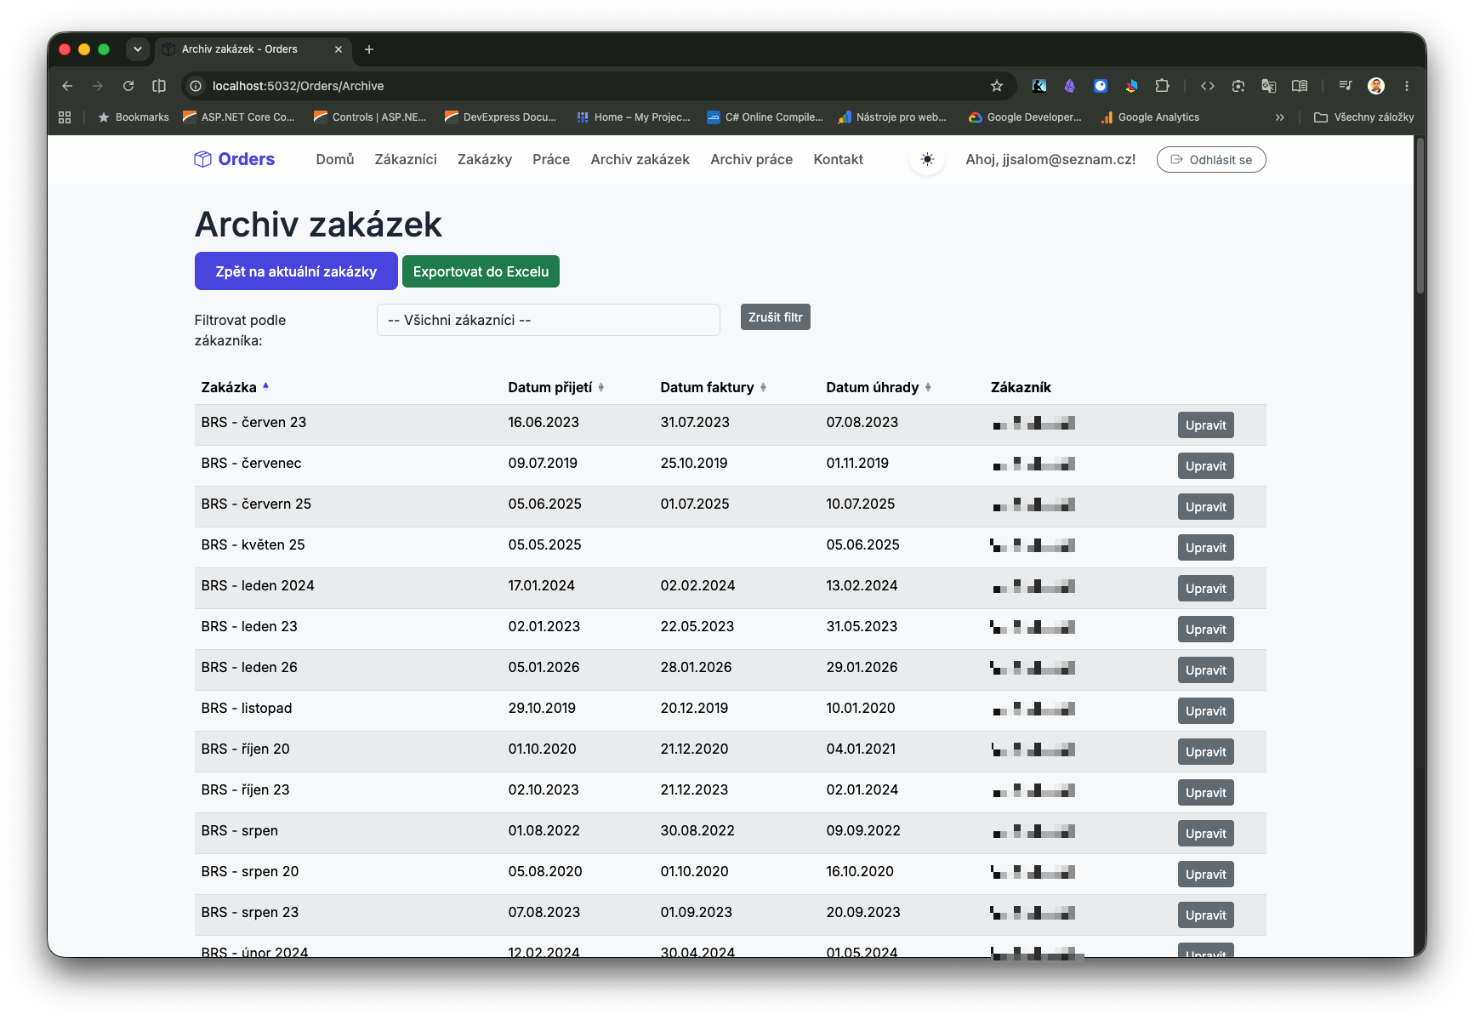Image resolution: width=1474 pixels, height=1020 pixels.
Task: Open the customer filter dropdown
Action: point(549,320)
